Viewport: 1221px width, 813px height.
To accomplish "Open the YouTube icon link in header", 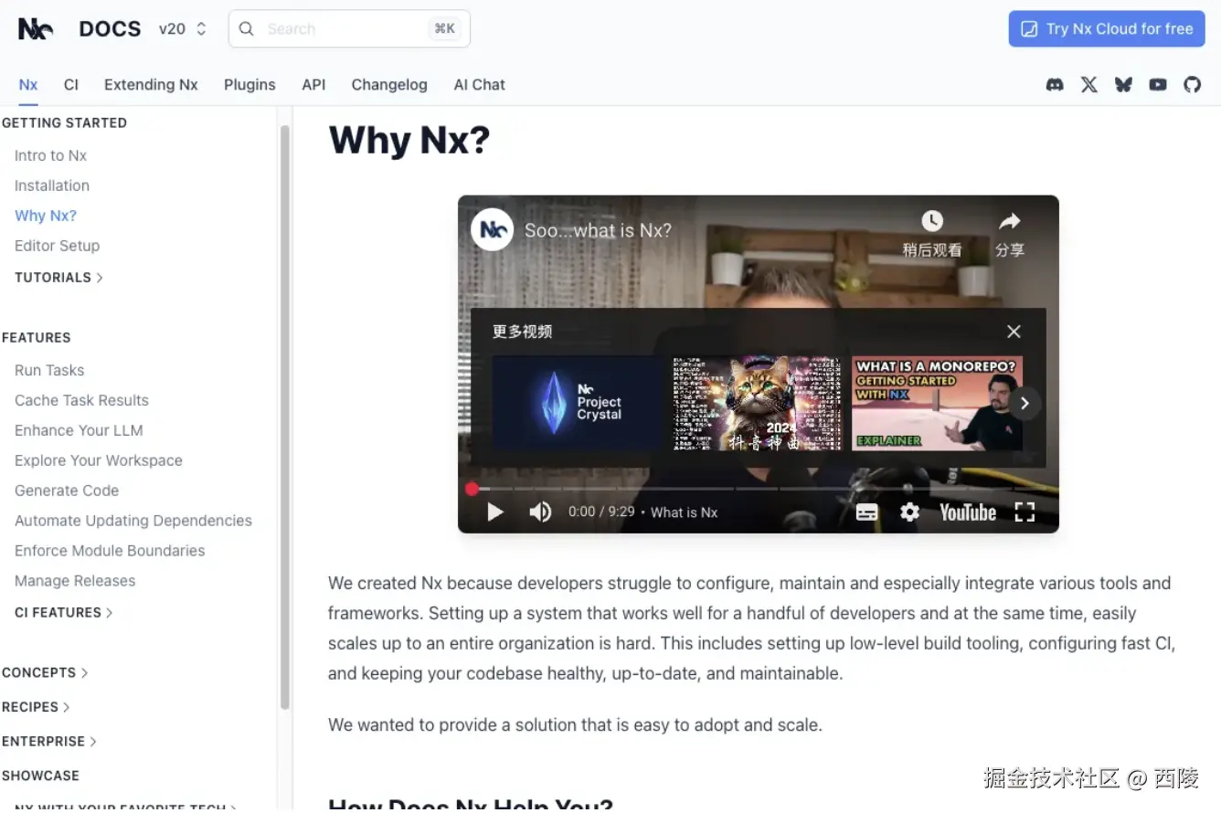I will [1158, 85].
